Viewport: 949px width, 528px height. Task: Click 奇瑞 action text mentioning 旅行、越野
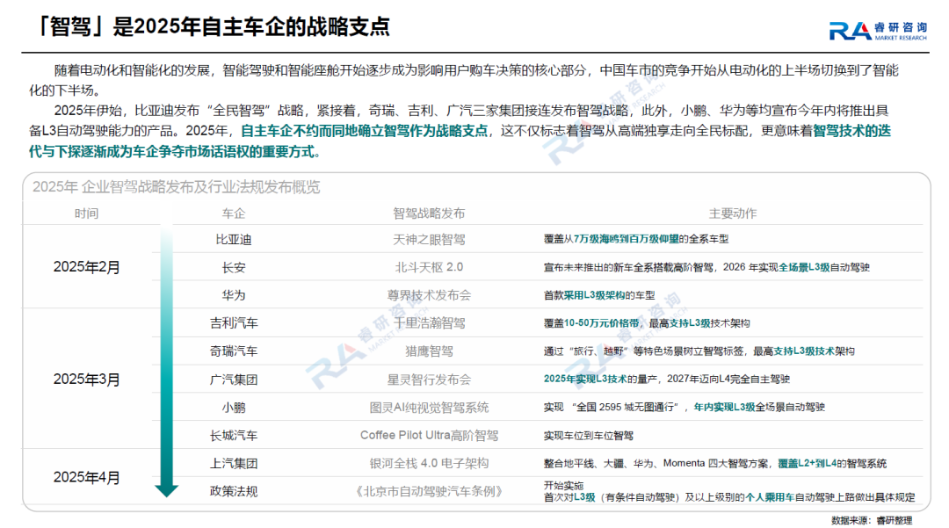[x=699, y=351]
